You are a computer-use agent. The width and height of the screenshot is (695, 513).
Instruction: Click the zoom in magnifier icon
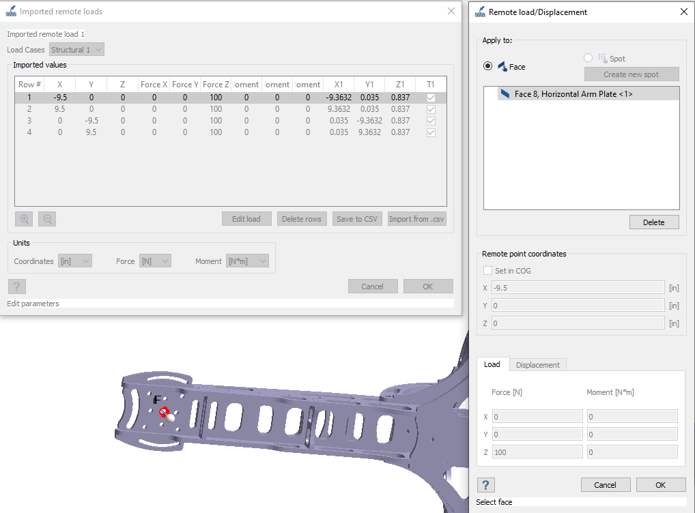pos(24,219)
